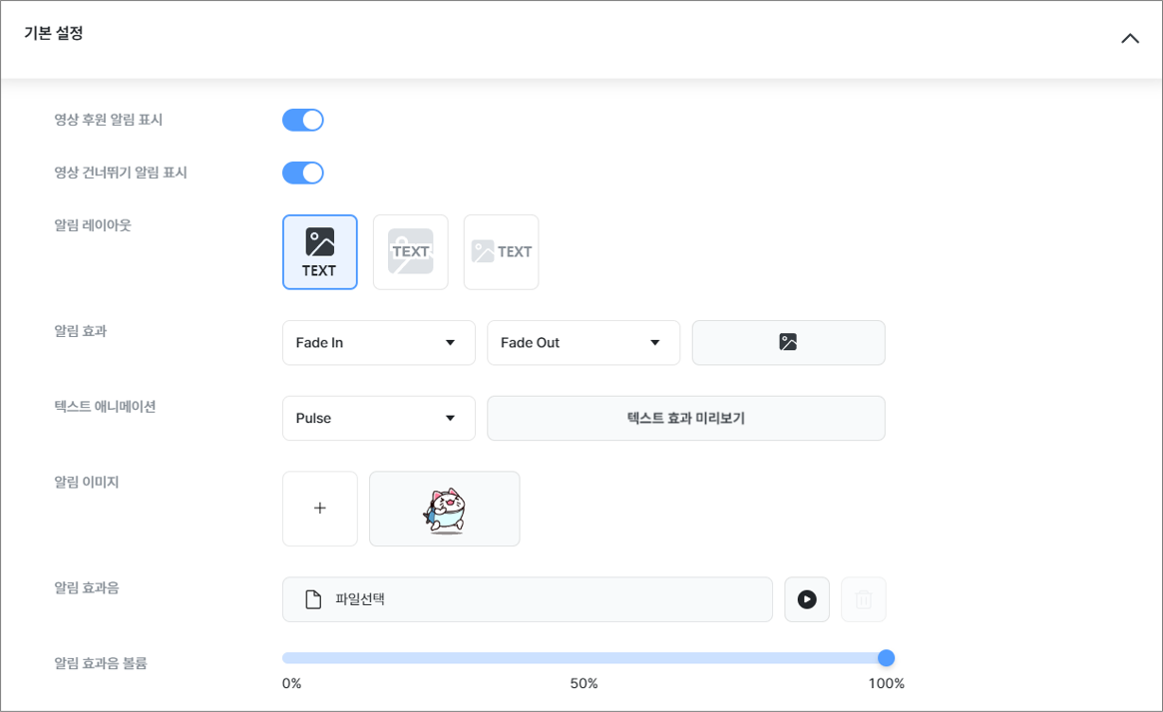Add a new alert image with plus

coord(320,509)
